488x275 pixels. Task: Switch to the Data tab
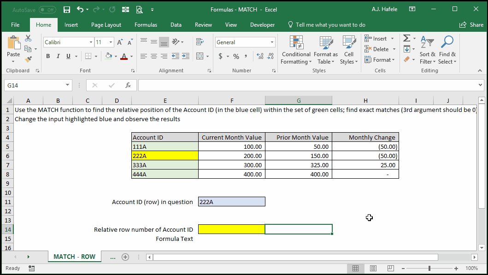pyautogui.click(x=176, y=25)
